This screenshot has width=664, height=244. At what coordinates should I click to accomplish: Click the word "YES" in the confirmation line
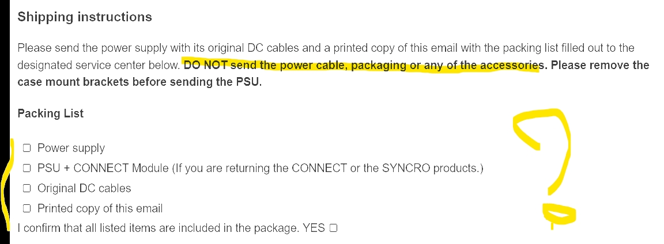314,229
